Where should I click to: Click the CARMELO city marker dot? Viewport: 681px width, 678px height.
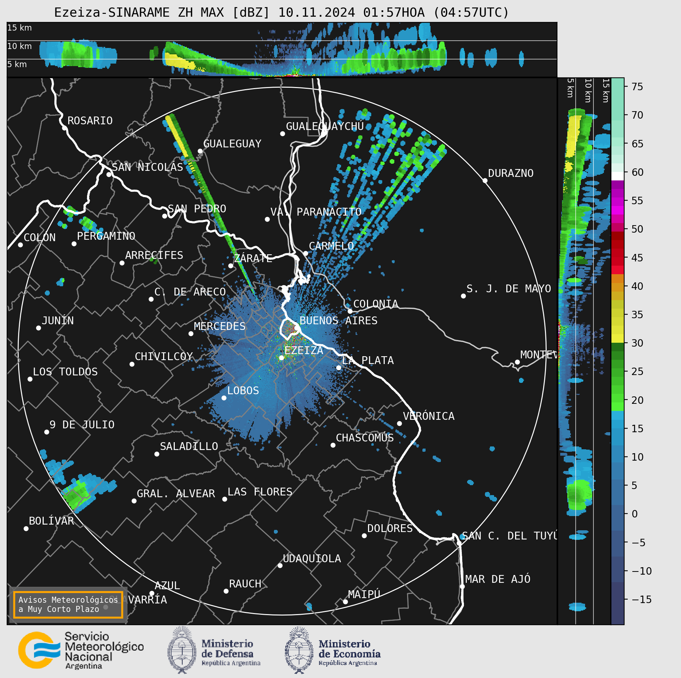coord(306,253)
